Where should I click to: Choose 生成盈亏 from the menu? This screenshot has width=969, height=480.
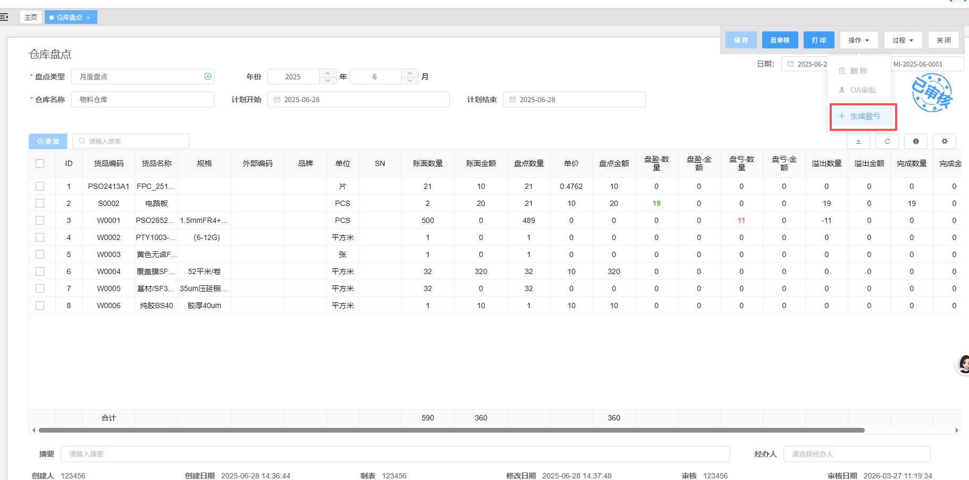pyautogui.click(x=864, y=117)
